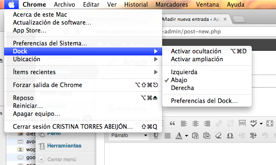Viewport: 276px width, 165px height.
Task: Open the Historial menu
Action: 136,5
